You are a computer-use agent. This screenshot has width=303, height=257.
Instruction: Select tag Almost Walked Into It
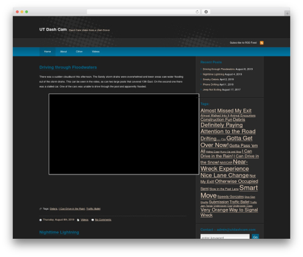click(215, 115)
